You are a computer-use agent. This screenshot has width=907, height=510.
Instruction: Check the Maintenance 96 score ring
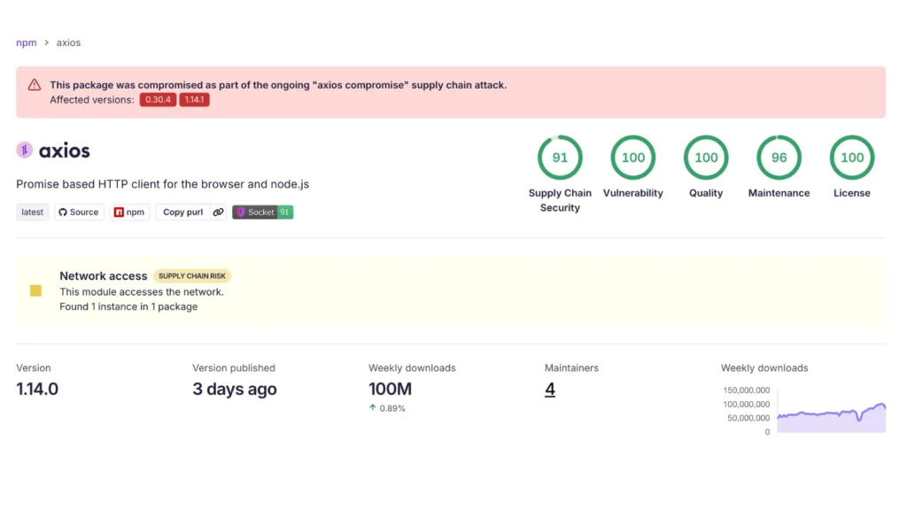coord(779,157)
